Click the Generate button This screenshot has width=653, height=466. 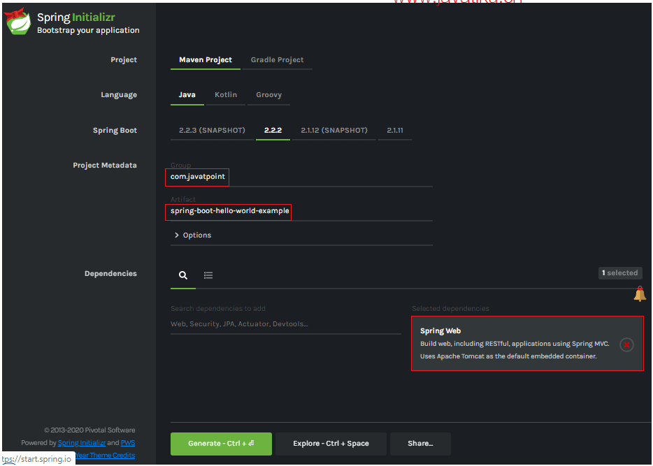pos(221,444)
